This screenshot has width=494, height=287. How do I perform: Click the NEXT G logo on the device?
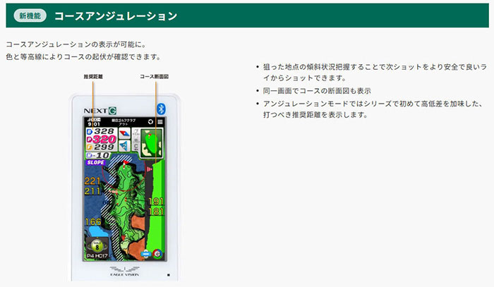click(99, 109)
